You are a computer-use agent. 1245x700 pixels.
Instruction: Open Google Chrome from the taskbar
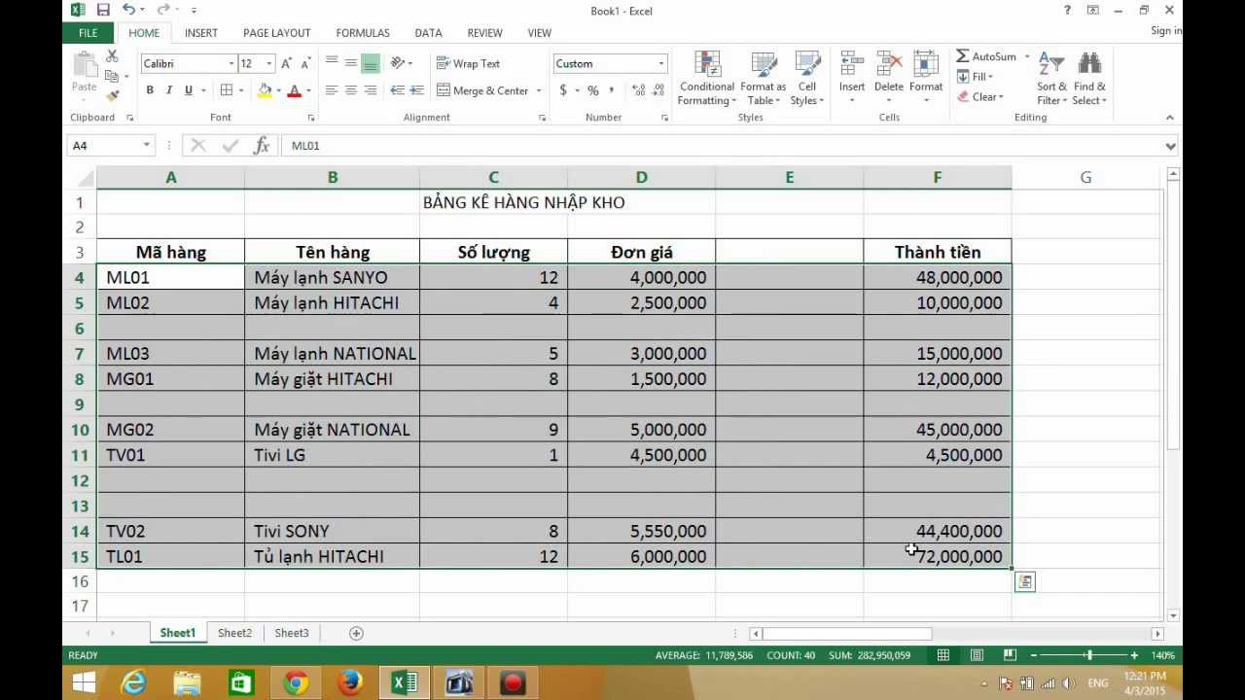(296, 683)
